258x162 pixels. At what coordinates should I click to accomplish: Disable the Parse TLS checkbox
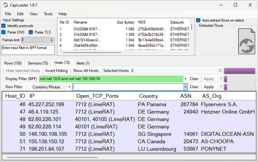(31, 32)
